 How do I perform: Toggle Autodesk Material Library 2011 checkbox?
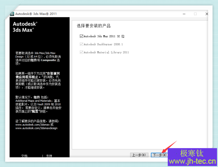[x=82, y=52]
